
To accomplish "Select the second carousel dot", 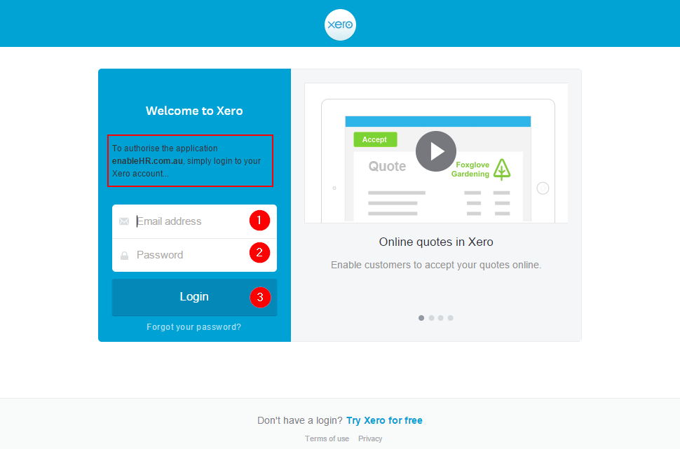I will [431, 318].
